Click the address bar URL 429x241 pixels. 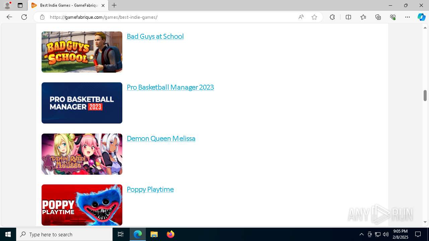(104, 17)
